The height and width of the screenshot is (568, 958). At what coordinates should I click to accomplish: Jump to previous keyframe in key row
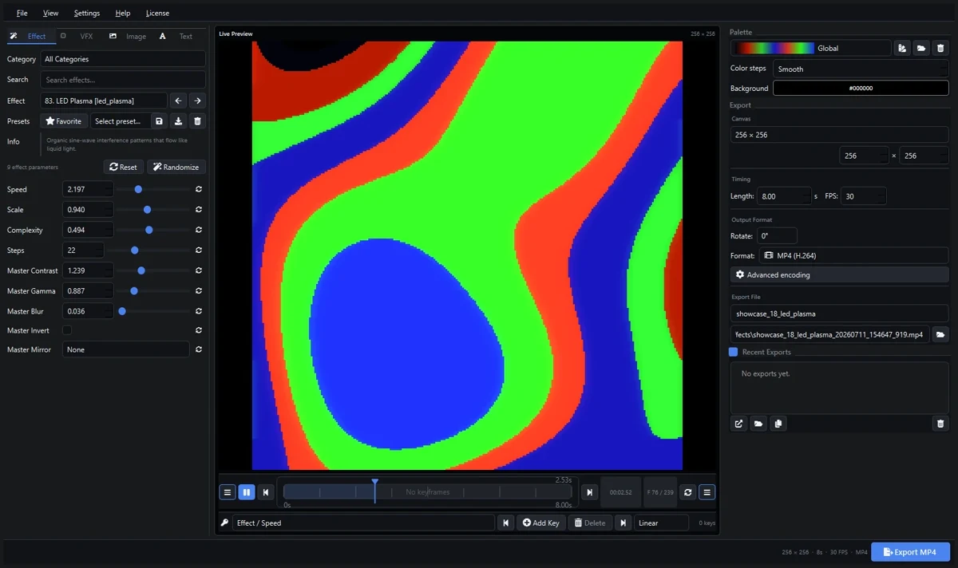pyautogui.click(x=505, y=523)
